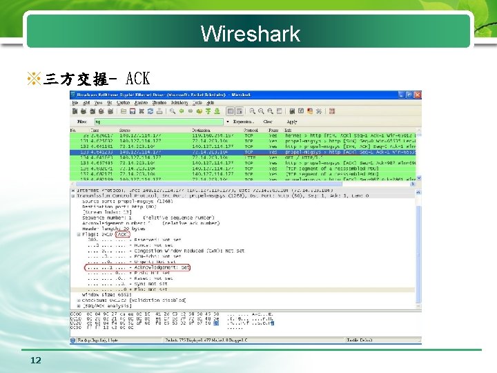The image size is (497, 373).
Task: Edit capture filters icon
Action: pos(292,111)
